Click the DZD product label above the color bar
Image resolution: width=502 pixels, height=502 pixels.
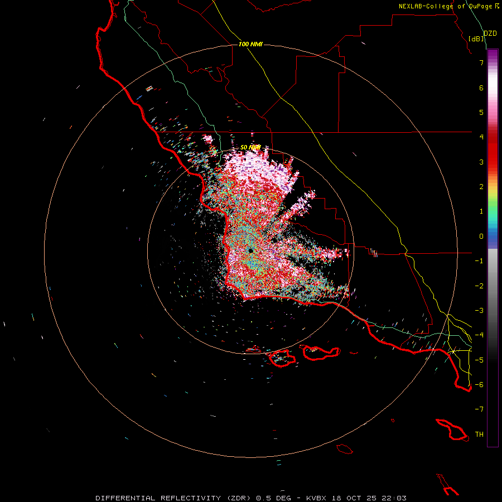(x=490, y=33)
